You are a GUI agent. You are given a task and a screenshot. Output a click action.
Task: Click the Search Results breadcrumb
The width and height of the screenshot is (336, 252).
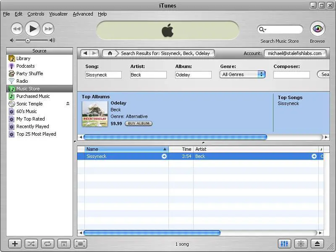click(x=165, y=53)
